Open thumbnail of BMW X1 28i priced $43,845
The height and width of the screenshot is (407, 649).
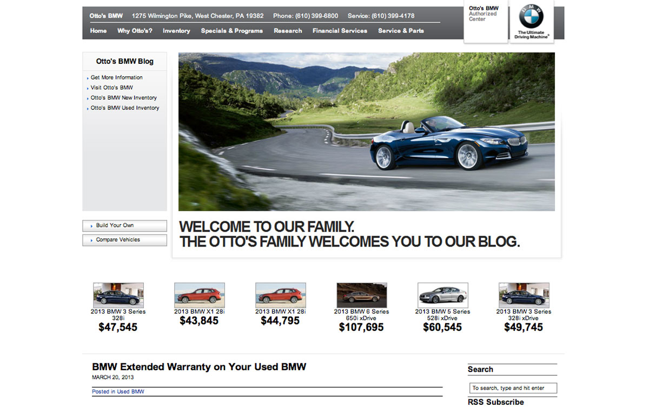point(200,295)
